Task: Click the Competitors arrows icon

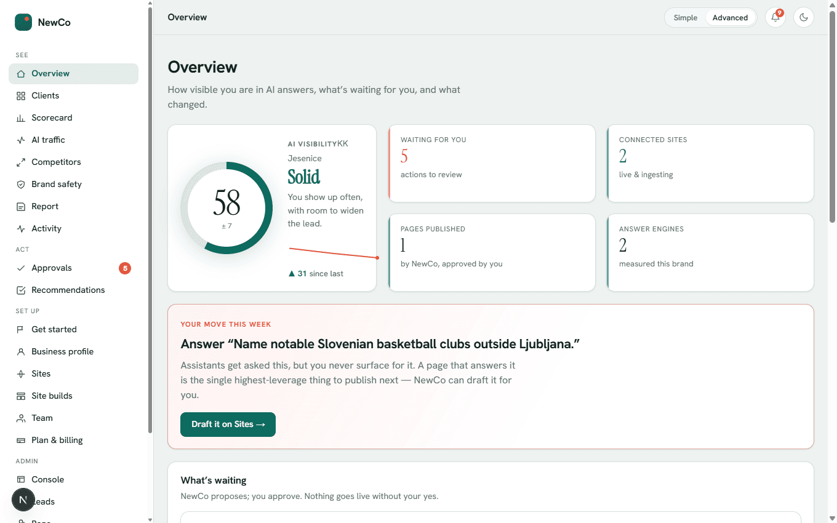Action: pyautogui.click(x=21, y=162)
